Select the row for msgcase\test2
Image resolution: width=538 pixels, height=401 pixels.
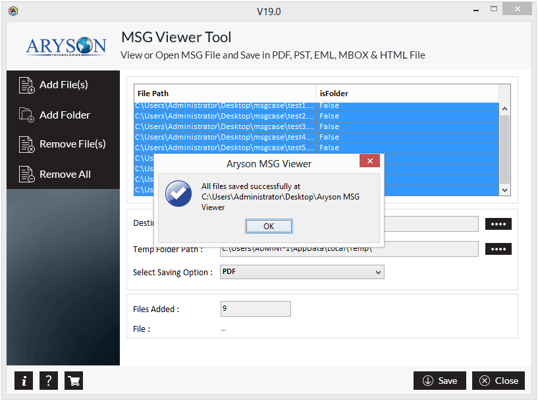point(316,117)
